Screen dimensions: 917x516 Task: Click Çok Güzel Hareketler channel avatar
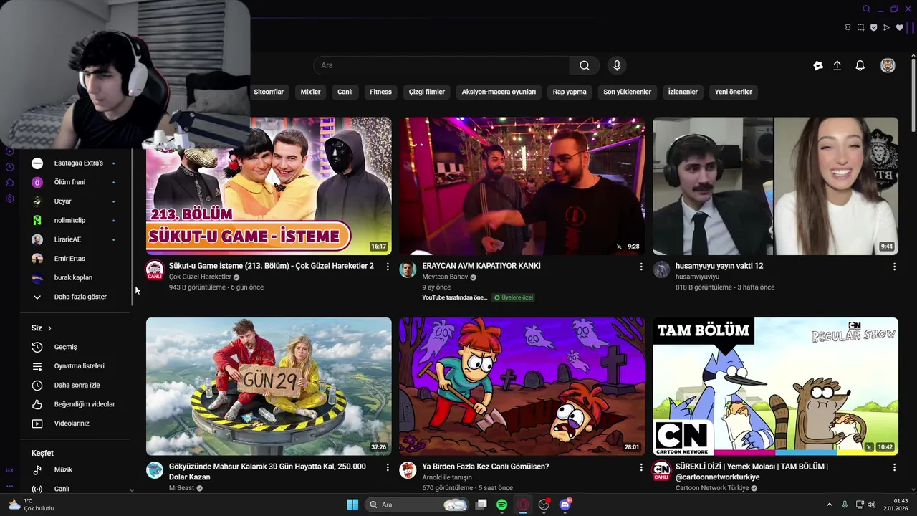tap(155, 270)
